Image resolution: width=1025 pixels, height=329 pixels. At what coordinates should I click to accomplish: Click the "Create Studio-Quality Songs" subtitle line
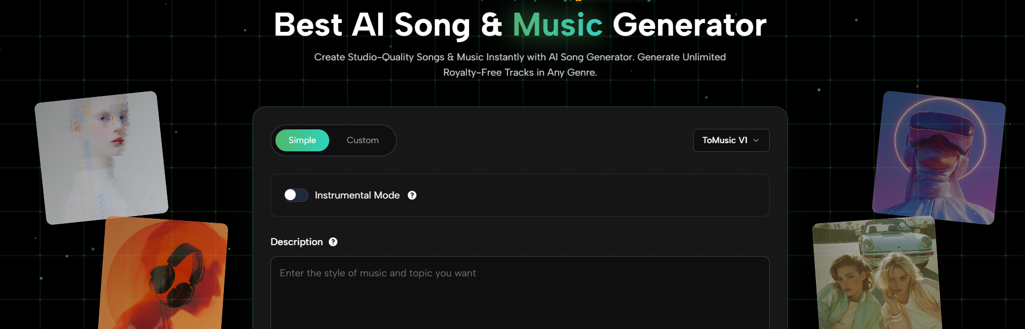pyautogui.click(x=520, y=57)
